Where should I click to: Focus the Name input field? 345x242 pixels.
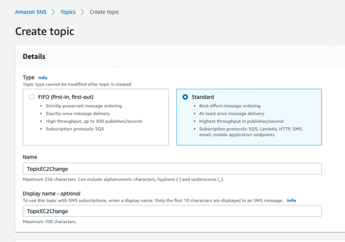click(172, 169)
